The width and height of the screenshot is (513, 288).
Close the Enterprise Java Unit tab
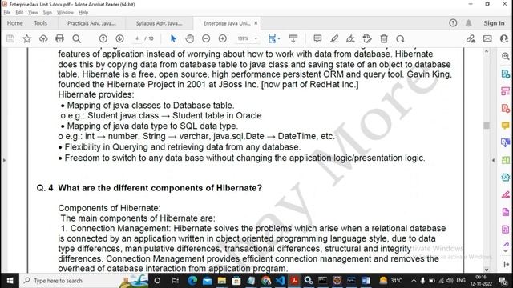(x=256, y=23)
